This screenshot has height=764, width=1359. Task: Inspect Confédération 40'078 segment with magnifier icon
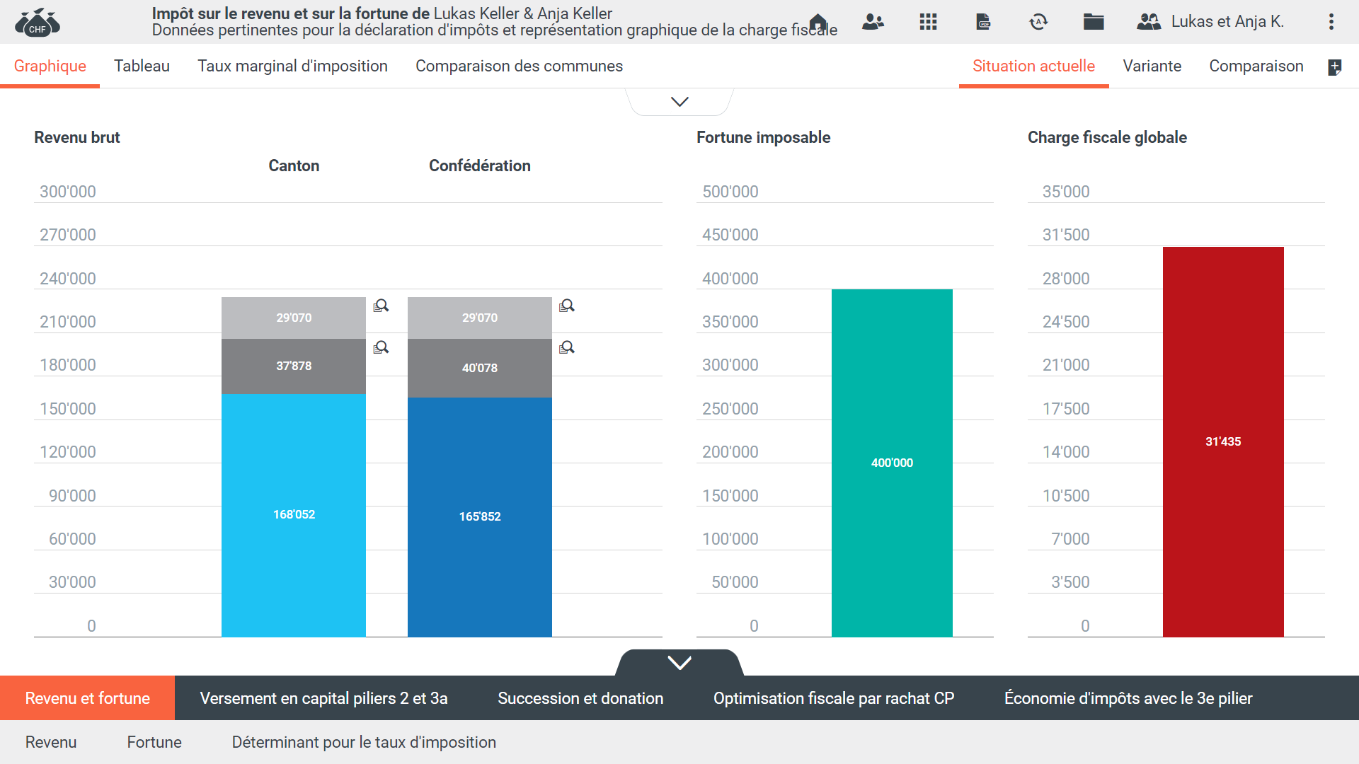[x=567, y=347]
